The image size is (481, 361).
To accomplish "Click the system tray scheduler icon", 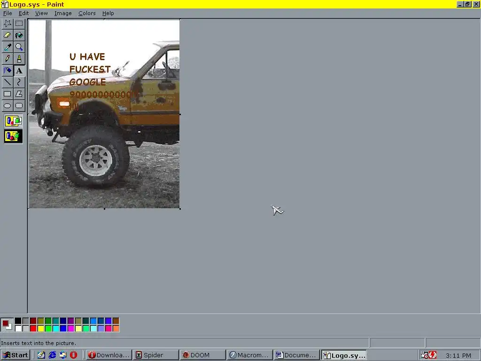I will click(425, 355).
